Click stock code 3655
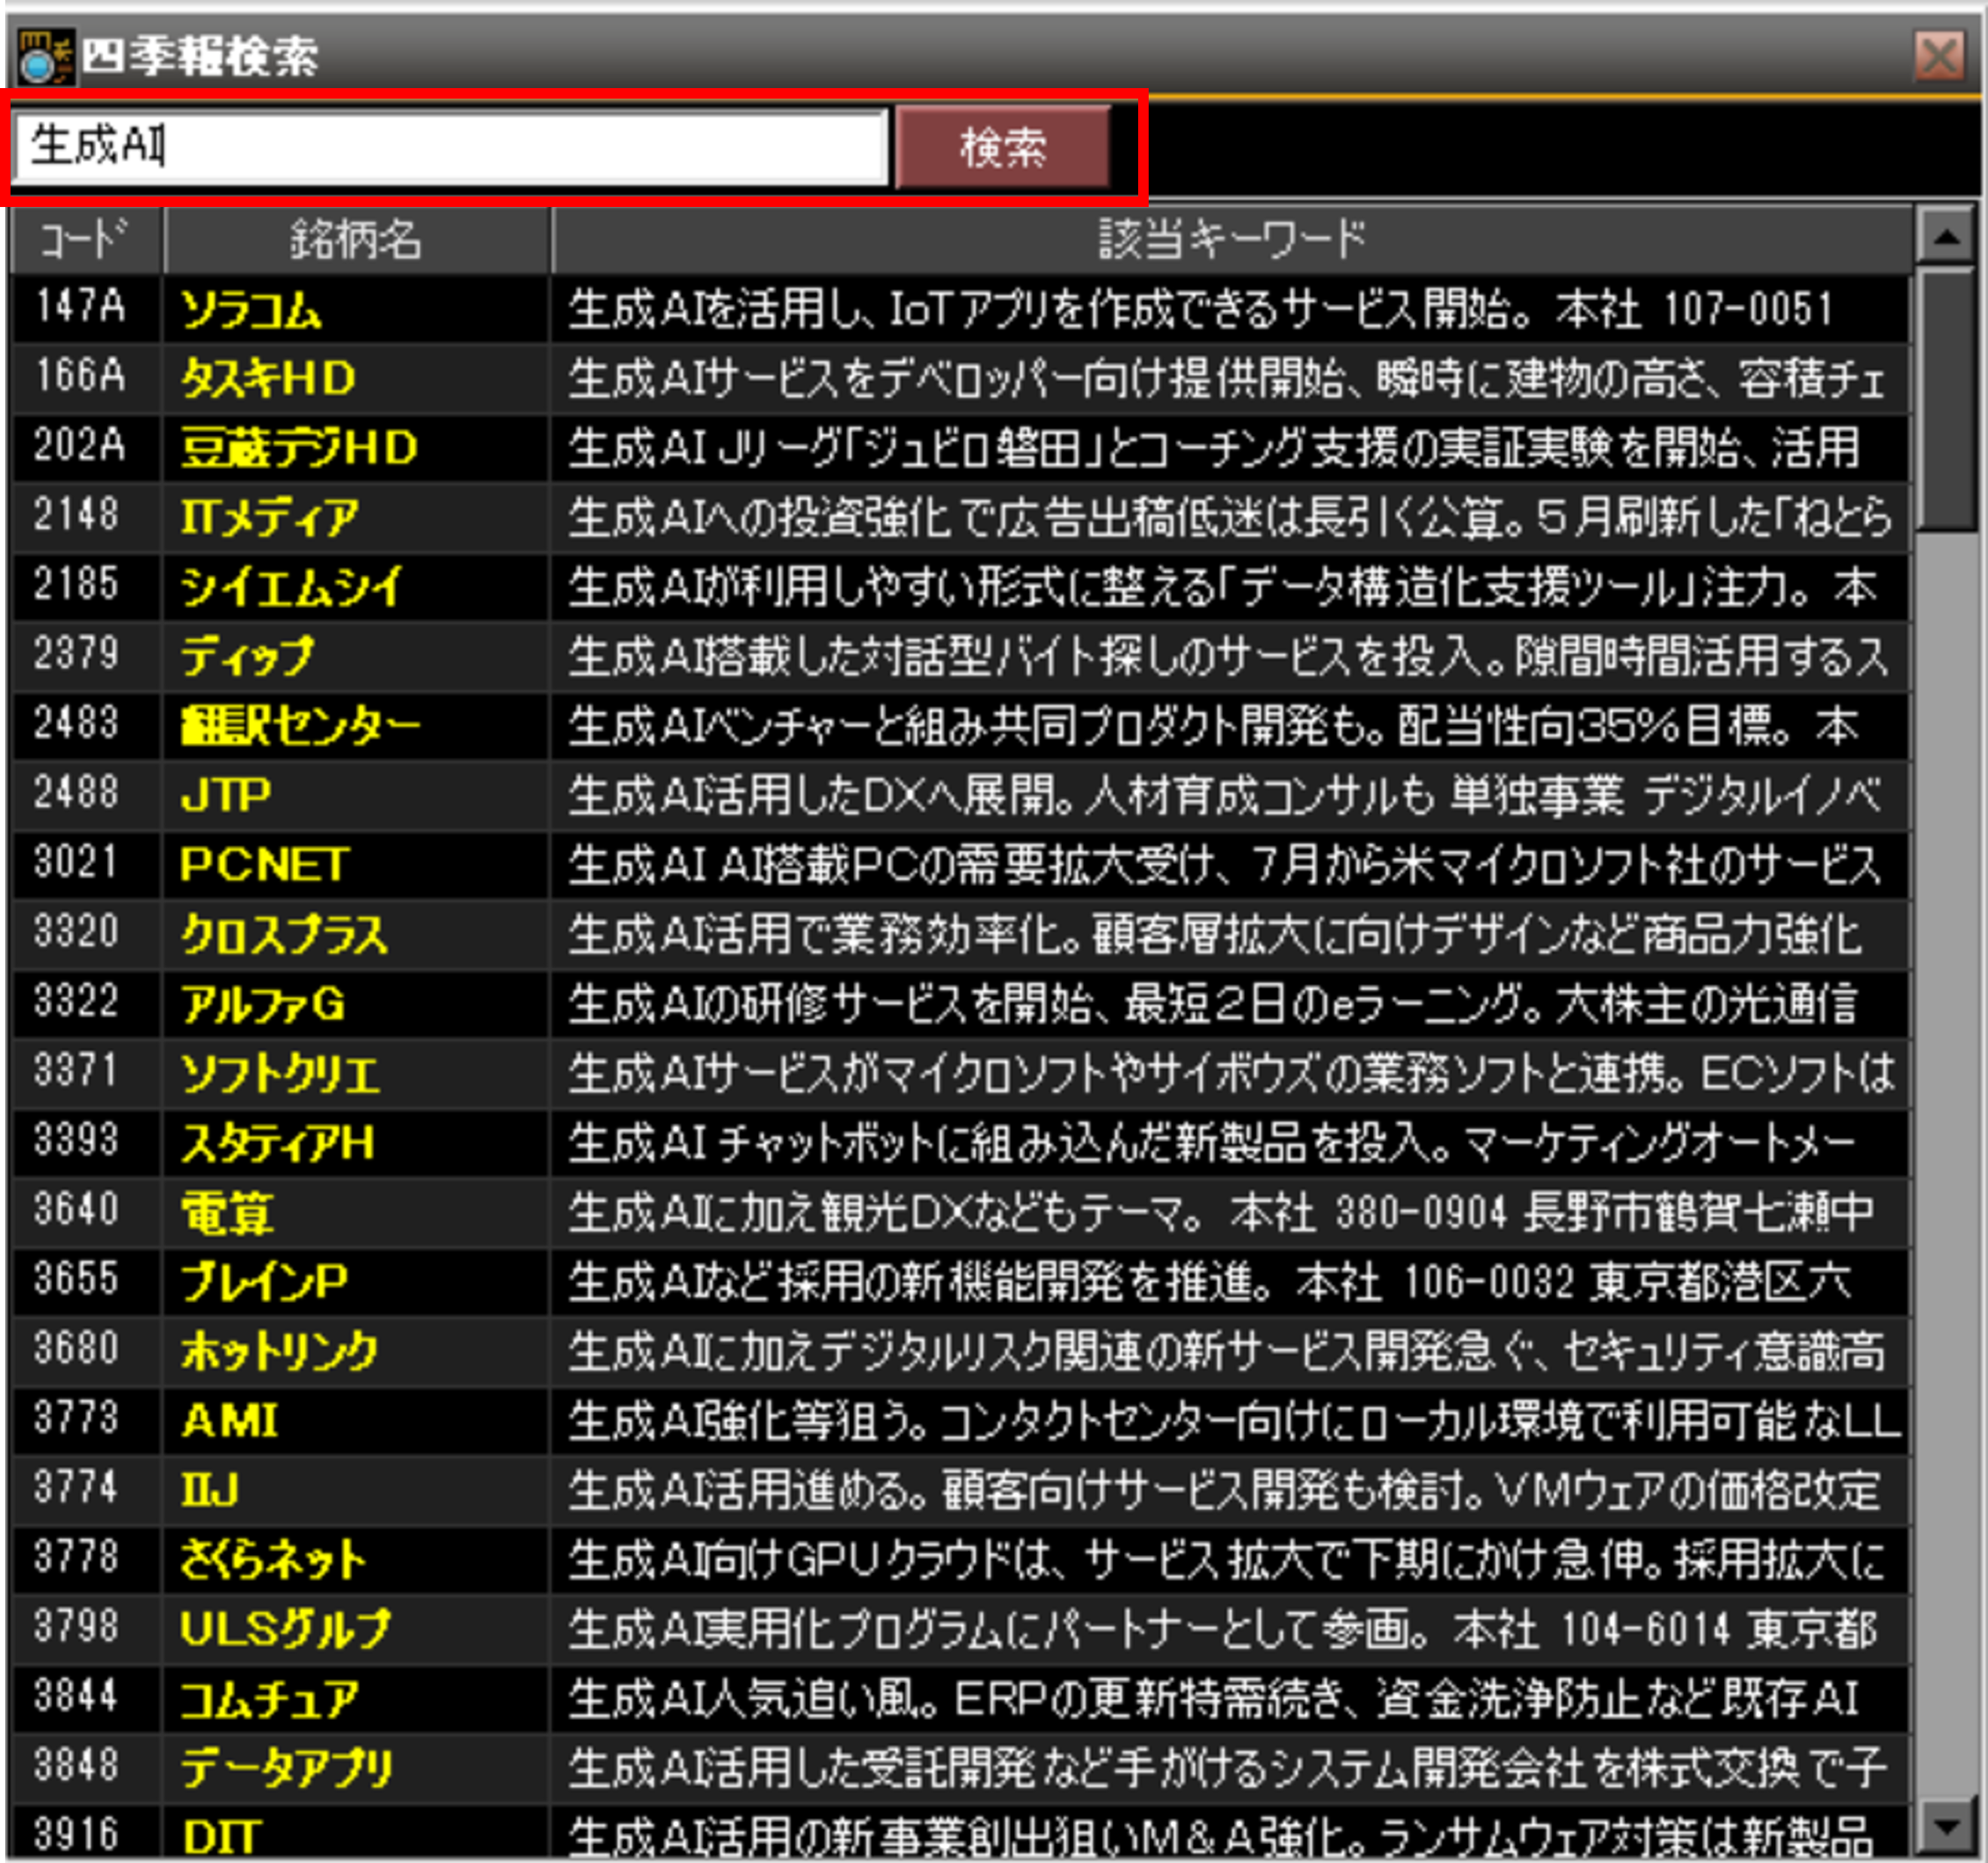This screenshot has height=1863, width=1988. tap(76, 1280)
